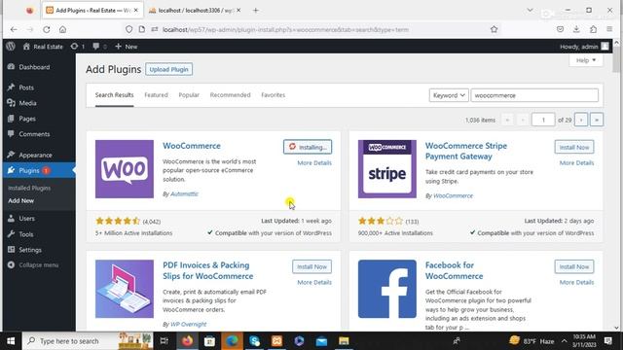
Task: Open a new browser tab
Action: (x=256, y=11)
